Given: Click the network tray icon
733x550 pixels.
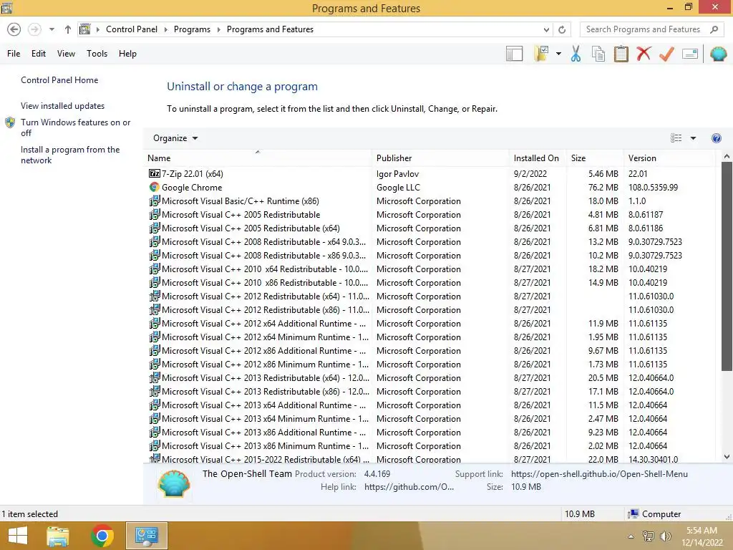Looking at the screenshot, I should click(x=649, y=536).
